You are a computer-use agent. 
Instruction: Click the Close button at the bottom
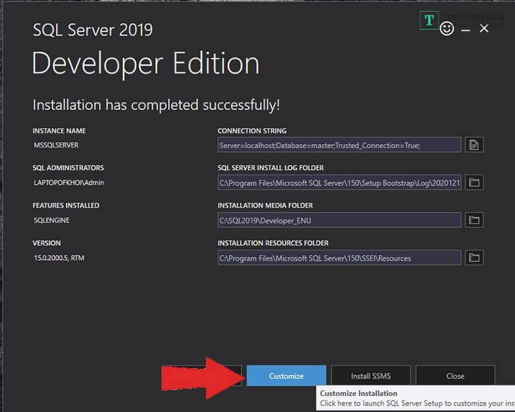pos(455,376)
